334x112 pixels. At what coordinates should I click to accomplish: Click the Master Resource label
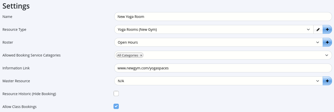pyautogui.click(x=16, y=81)
